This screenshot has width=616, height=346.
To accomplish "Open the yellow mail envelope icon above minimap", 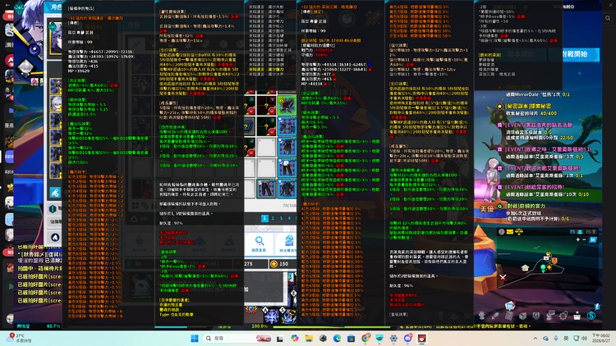I will [x=510, y=232].
